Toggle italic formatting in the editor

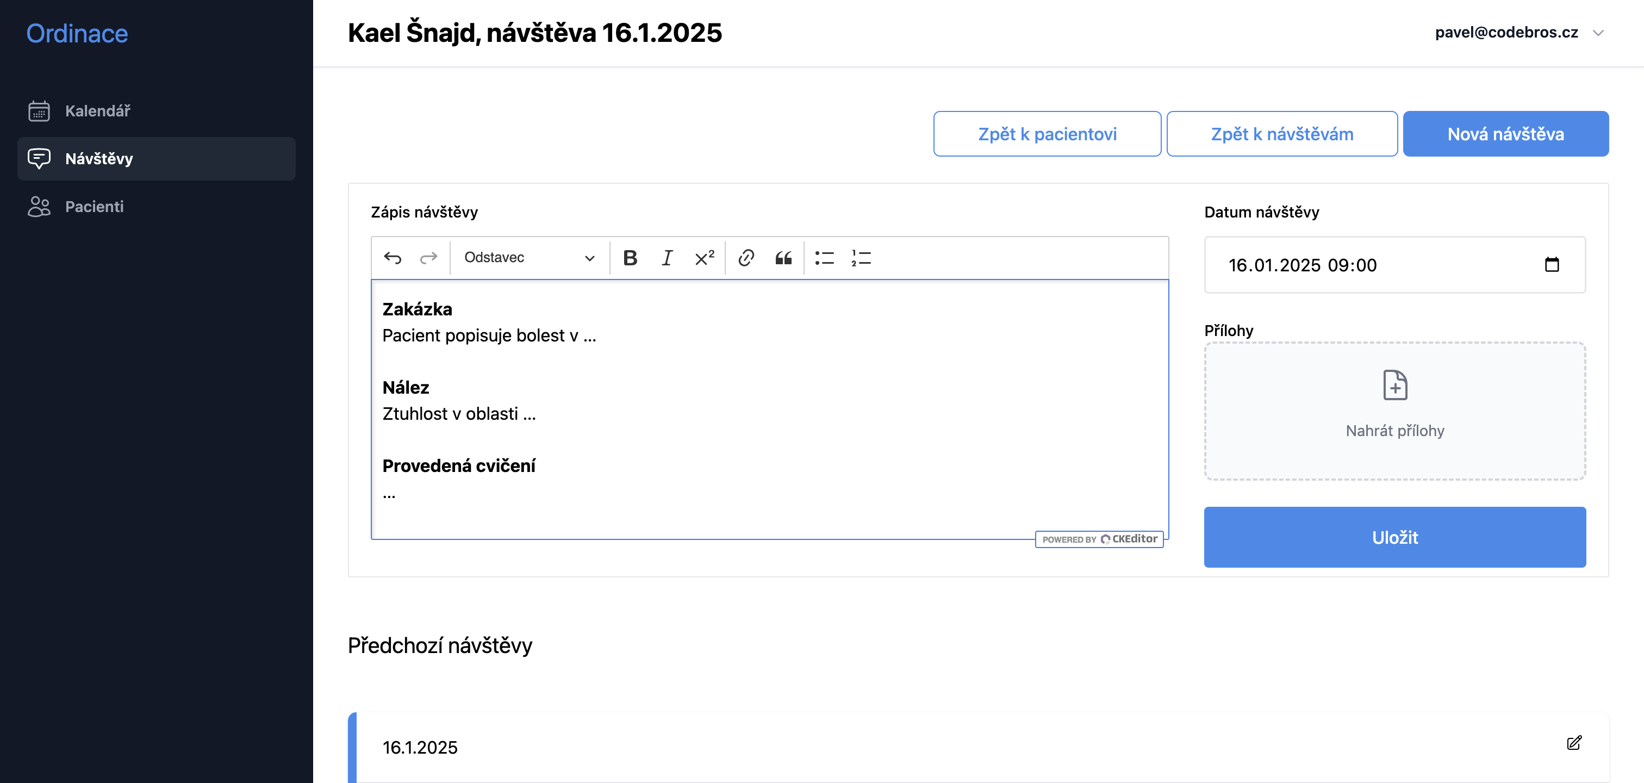(x=667, y=258)
